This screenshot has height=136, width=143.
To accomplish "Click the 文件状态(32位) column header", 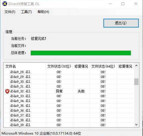I will click(59, 66).
